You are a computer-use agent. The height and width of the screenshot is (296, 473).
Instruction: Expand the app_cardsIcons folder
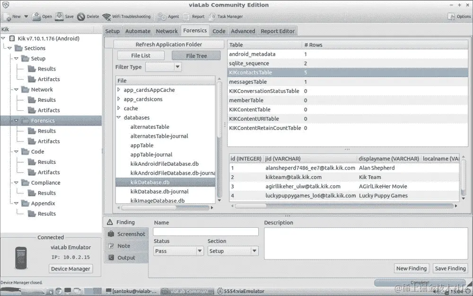tap(119, 99)
